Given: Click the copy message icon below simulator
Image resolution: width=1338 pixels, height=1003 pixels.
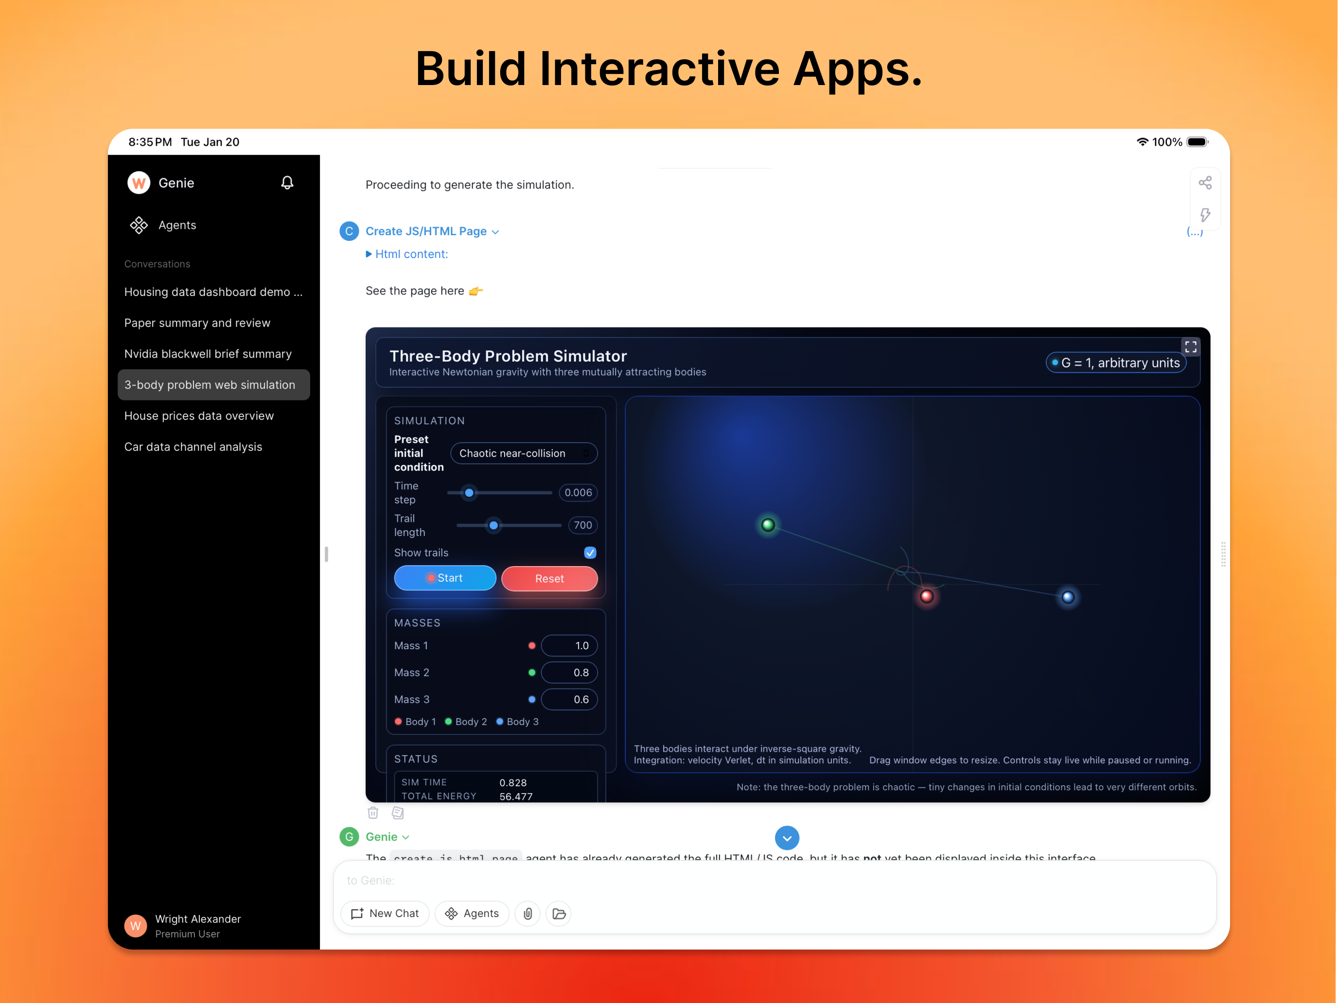Looking at the screenshot, I should [397, 813].
